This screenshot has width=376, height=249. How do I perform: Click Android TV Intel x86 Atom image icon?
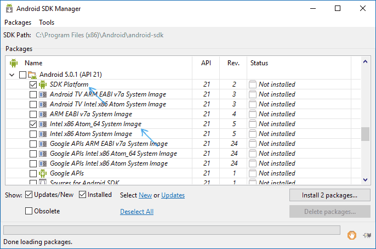[43, 104]
